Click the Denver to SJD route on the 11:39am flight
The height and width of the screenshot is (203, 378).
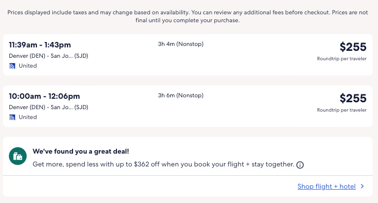point(48,56)
